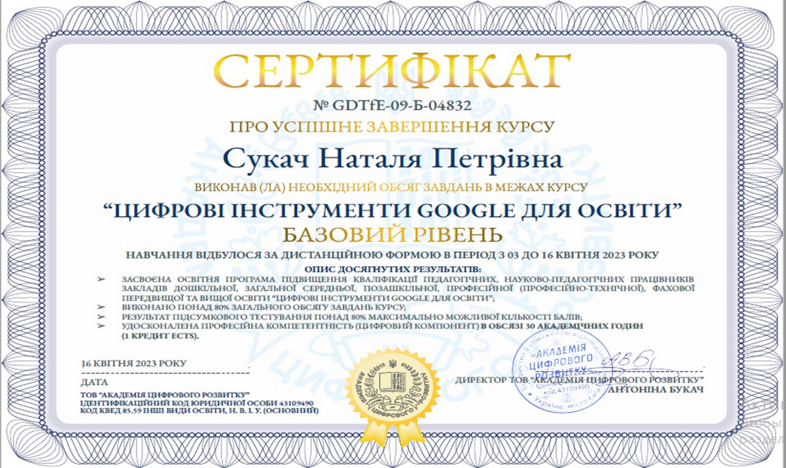Image resolution: width=786 pixels, height=468 pixels.
Task: Click the large gold СЕРТИФІКАТ heading
Action: (392, 72)
